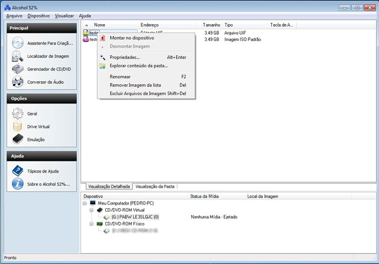The image size is (379, 264).
Task: Sort list by Nome column
Action: coord(110,25)
